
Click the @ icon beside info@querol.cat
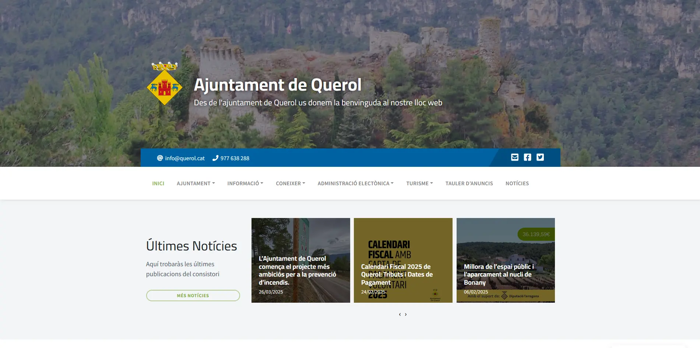click(160, 158)
